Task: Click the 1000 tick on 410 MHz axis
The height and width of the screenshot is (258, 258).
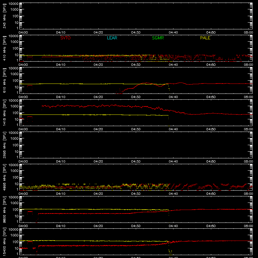Action: point(15,42)
